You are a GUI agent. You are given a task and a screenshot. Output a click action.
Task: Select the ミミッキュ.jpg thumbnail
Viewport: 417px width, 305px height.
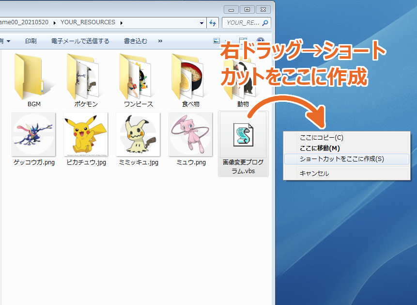coord(138,134)
